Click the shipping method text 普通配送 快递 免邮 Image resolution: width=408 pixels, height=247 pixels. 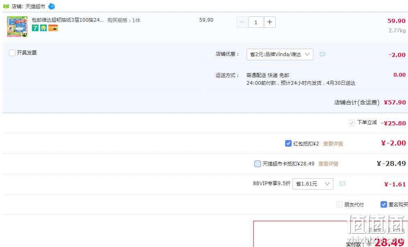(268, 75)
